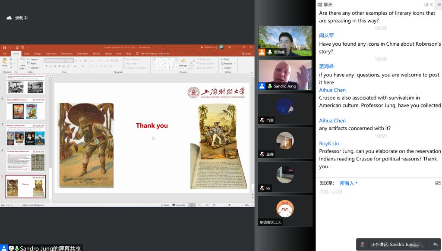The image size is (442, 251).
Task: Open the Slide Show ribbon tab
Action: click(82, 53)
